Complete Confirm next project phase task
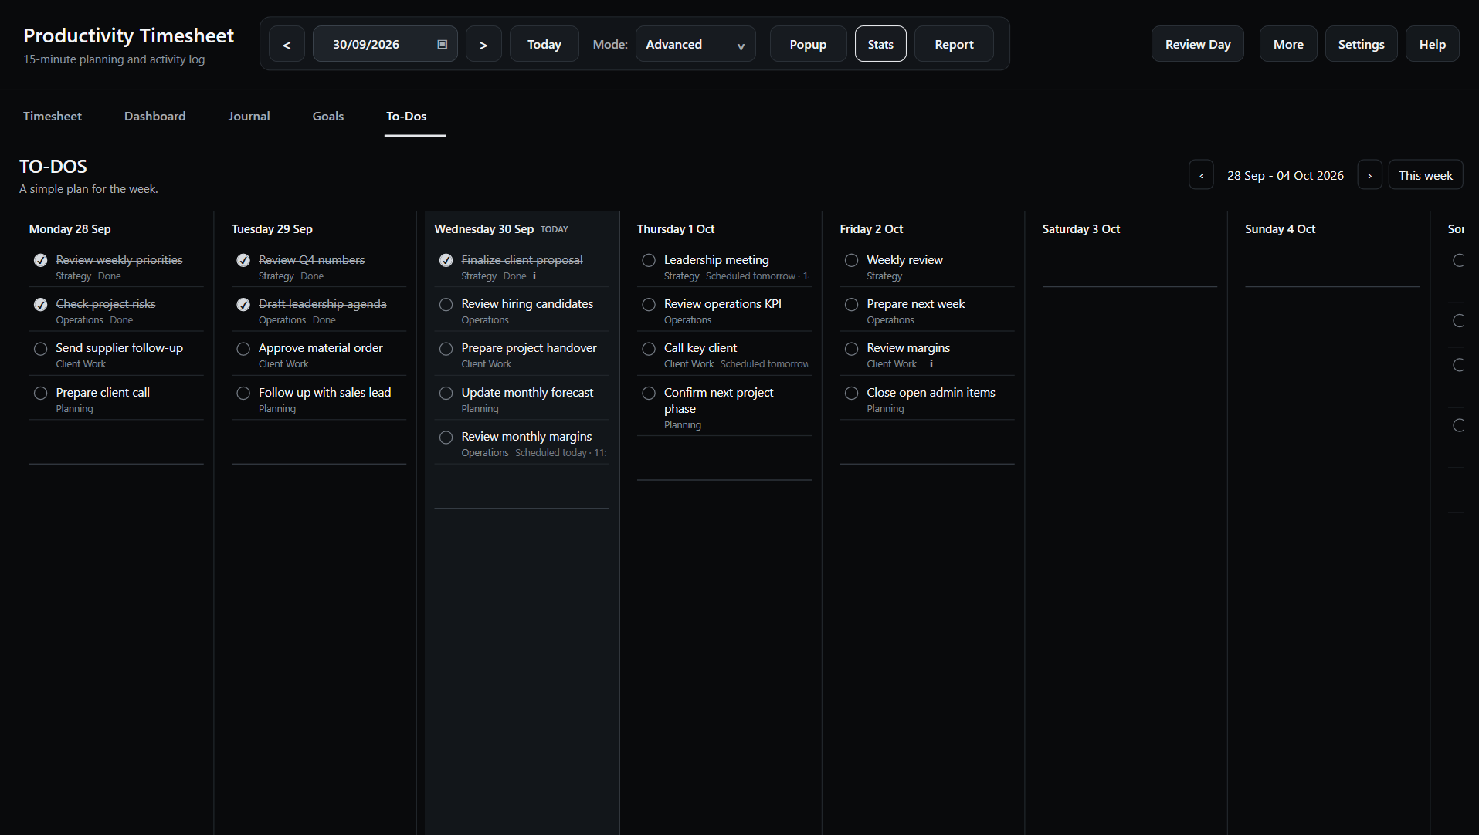Image resolution: width=1479 pixels, height=835 pixels. (x=649, y=393)
